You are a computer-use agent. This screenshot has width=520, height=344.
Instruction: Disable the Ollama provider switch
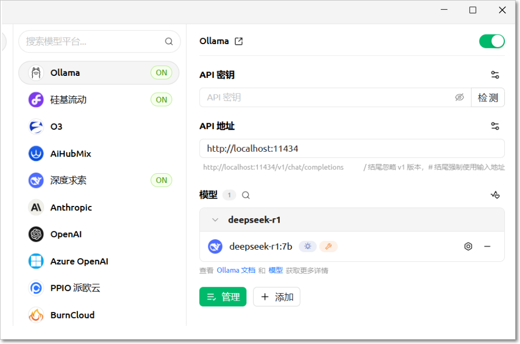(492, 42)
